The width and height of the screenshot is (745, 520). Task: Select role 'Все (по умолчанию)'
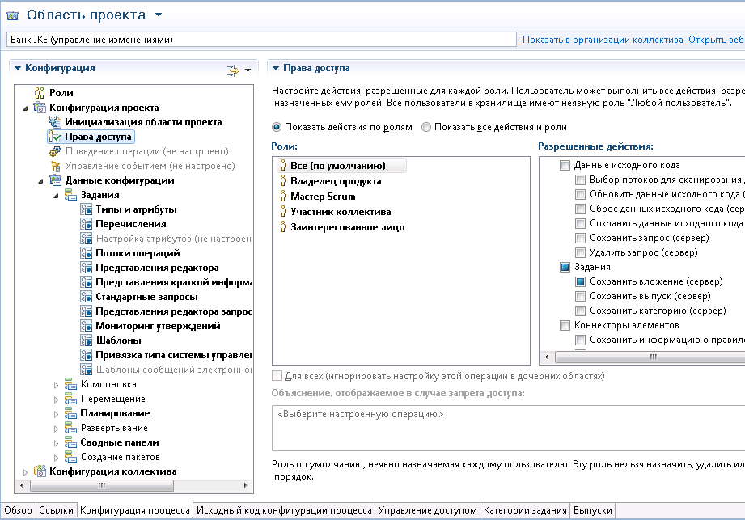(x=341, y=166)
